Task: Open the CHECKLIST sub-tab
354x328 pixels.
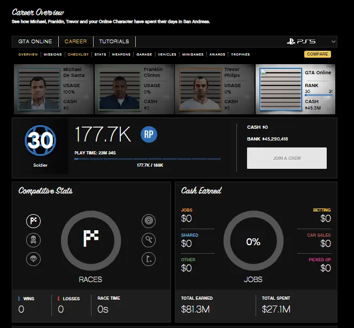Action: (x=78, y=54)
